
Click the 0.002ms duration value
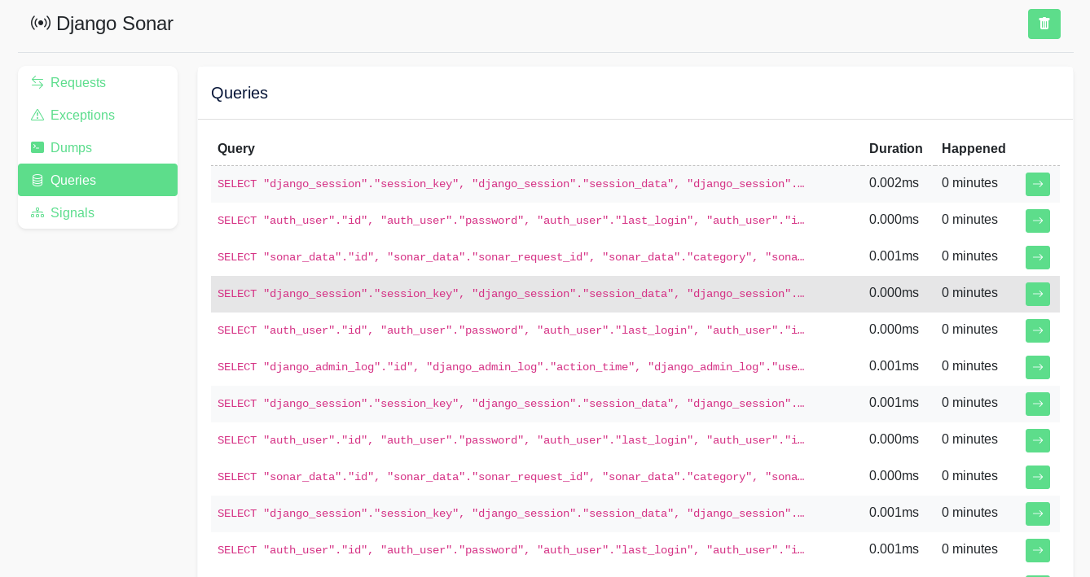(x=894, y=183)
